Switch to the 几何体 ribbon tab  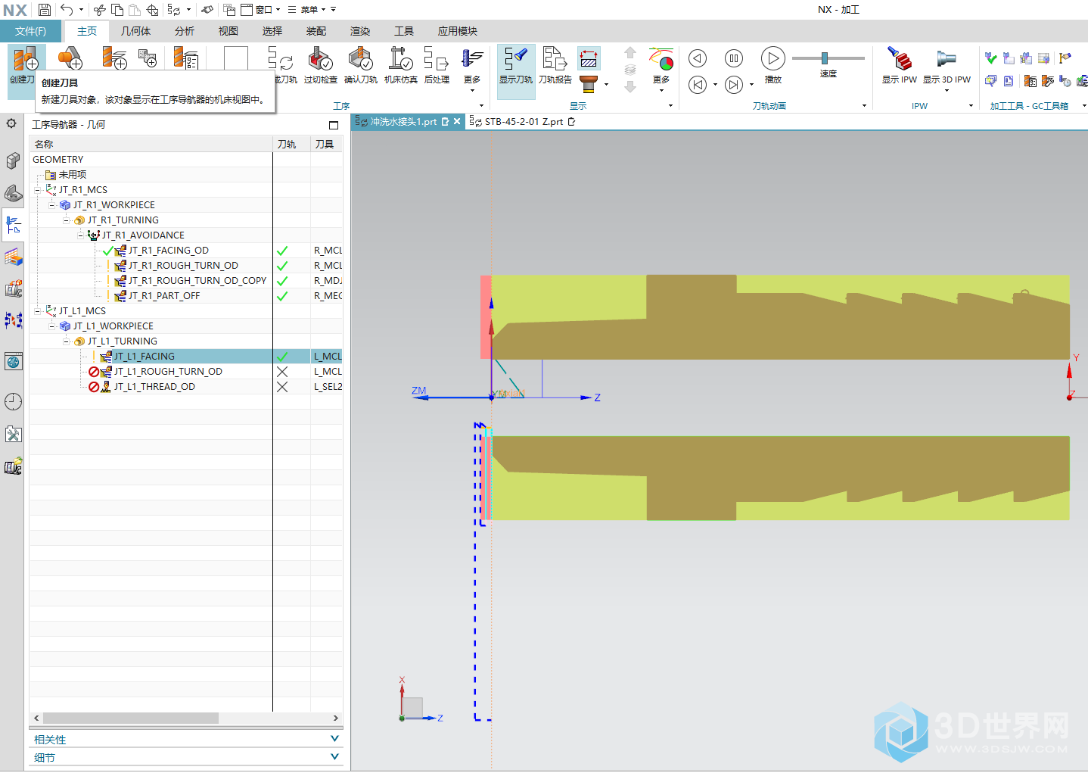(x=135, y=31)
